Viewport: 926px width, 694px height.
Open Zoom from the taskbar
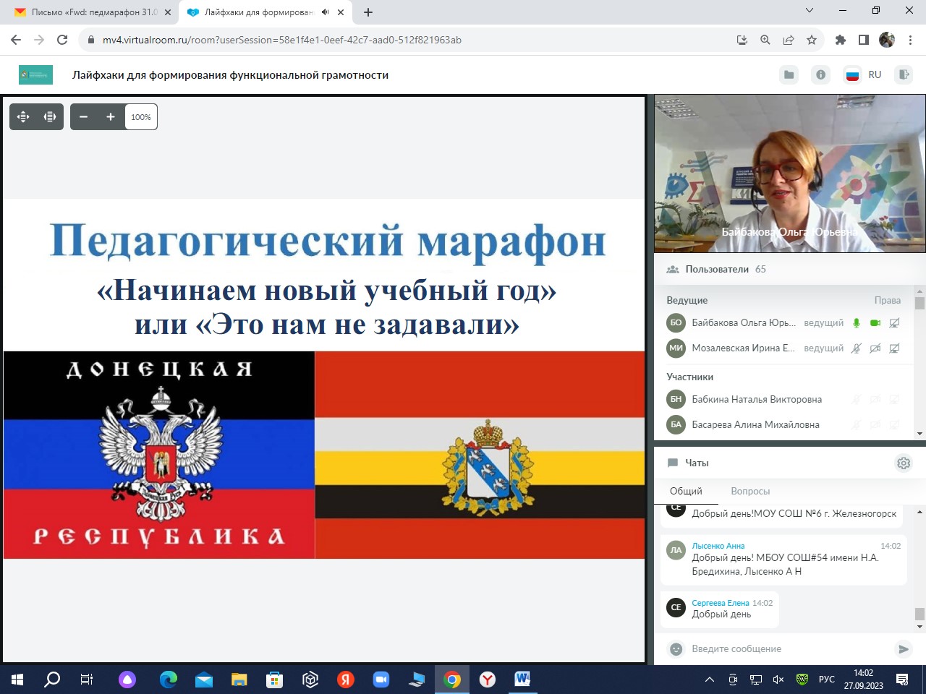381,680
